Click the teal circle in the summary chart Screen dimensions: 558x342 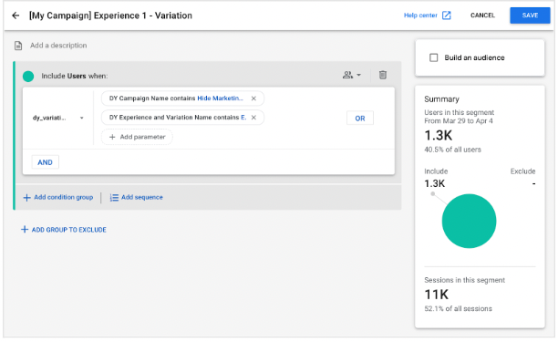(469, 221)
